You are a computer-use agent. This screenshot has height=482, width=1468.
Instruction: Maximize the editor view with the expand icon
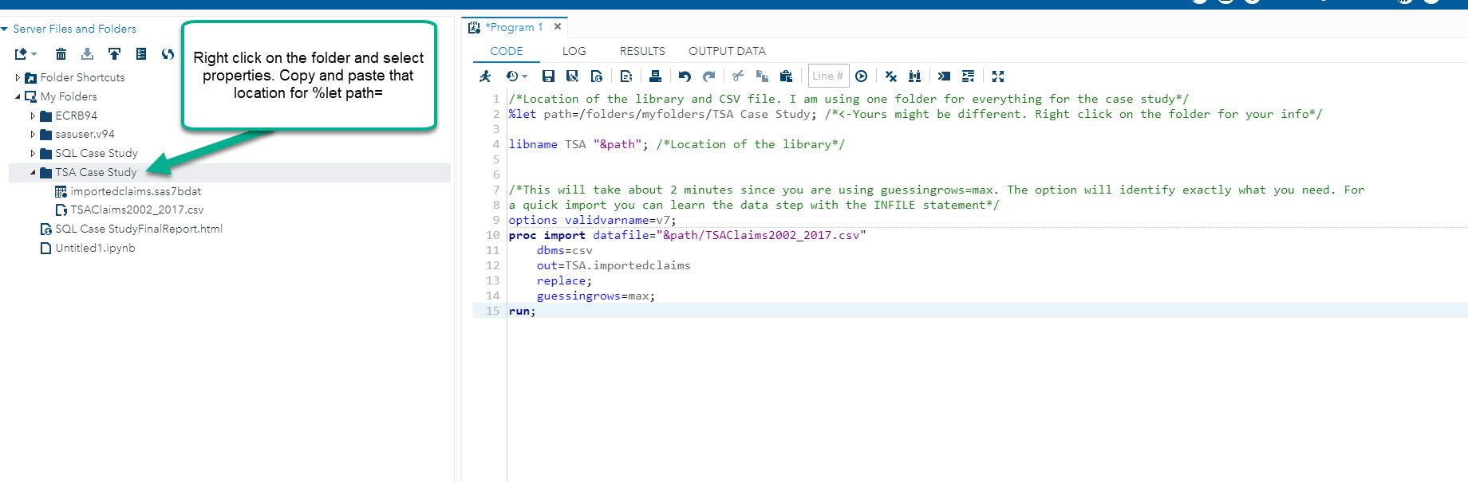pos(998,76)
